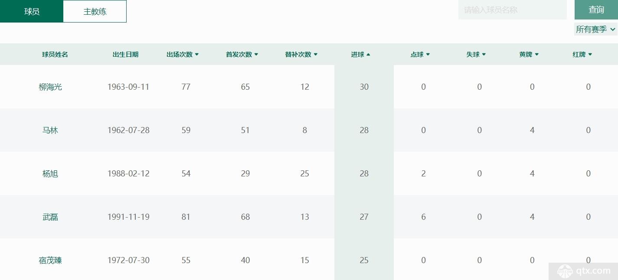618x280 pixels.
Task: Click 杨旭's substitute value 25
Action: pos(305,173)
